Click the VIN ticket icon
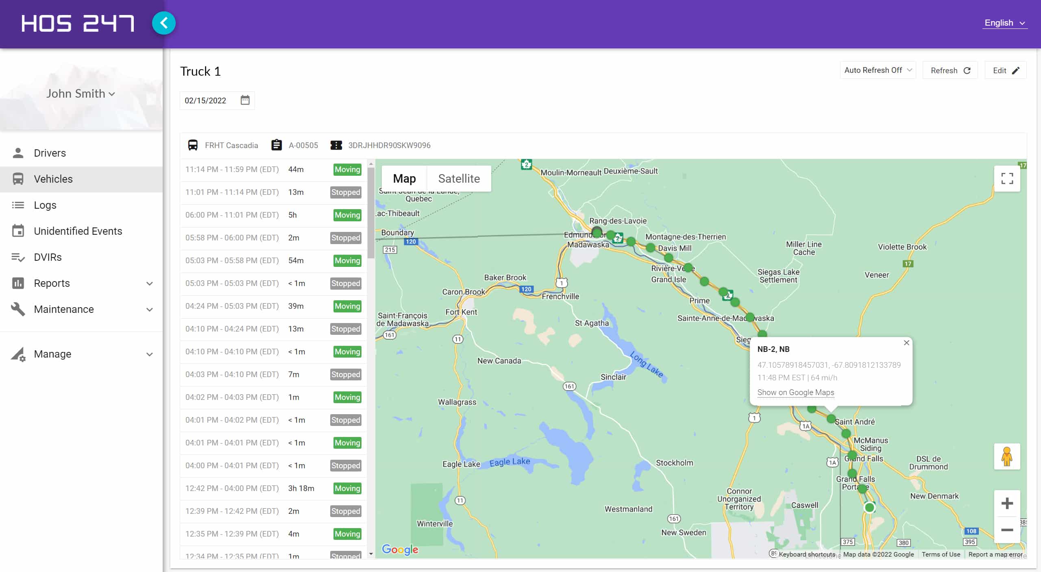The image size is (1041, 572). coord(336,145)
